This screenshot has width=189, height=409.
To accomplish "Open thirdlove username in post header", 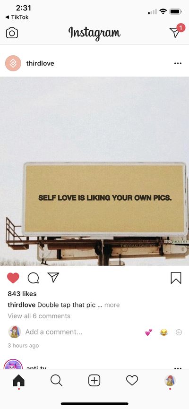I will coord(40,63).
